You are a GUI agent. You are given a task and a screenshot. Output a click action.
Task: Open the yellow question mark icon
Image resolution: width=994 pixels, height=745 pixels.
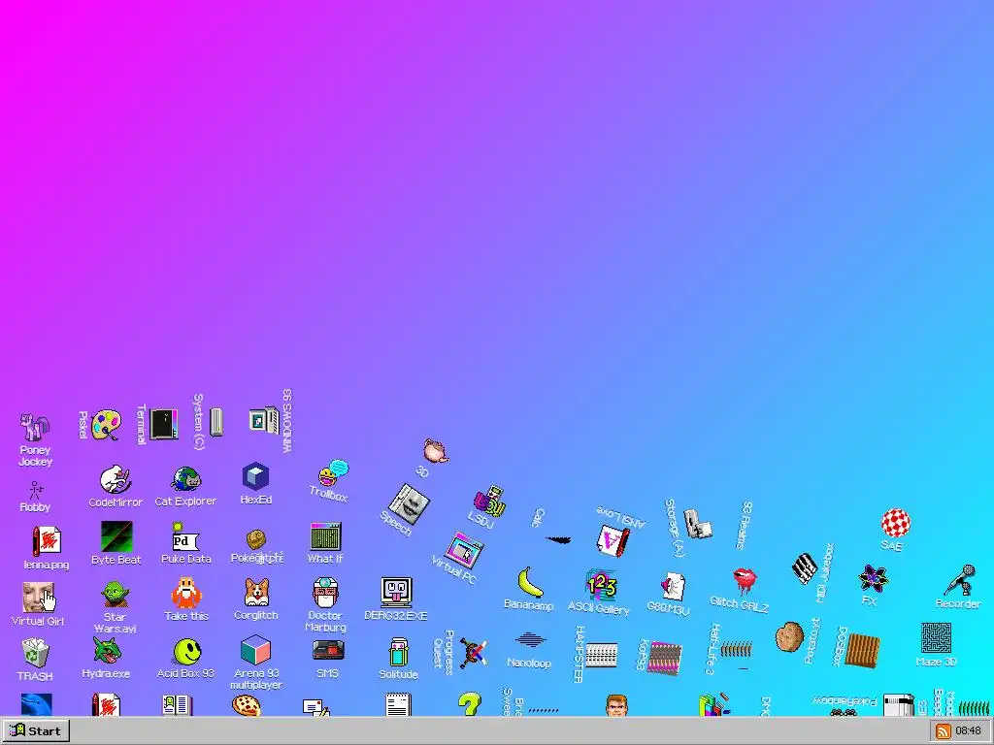pos(470,704)
